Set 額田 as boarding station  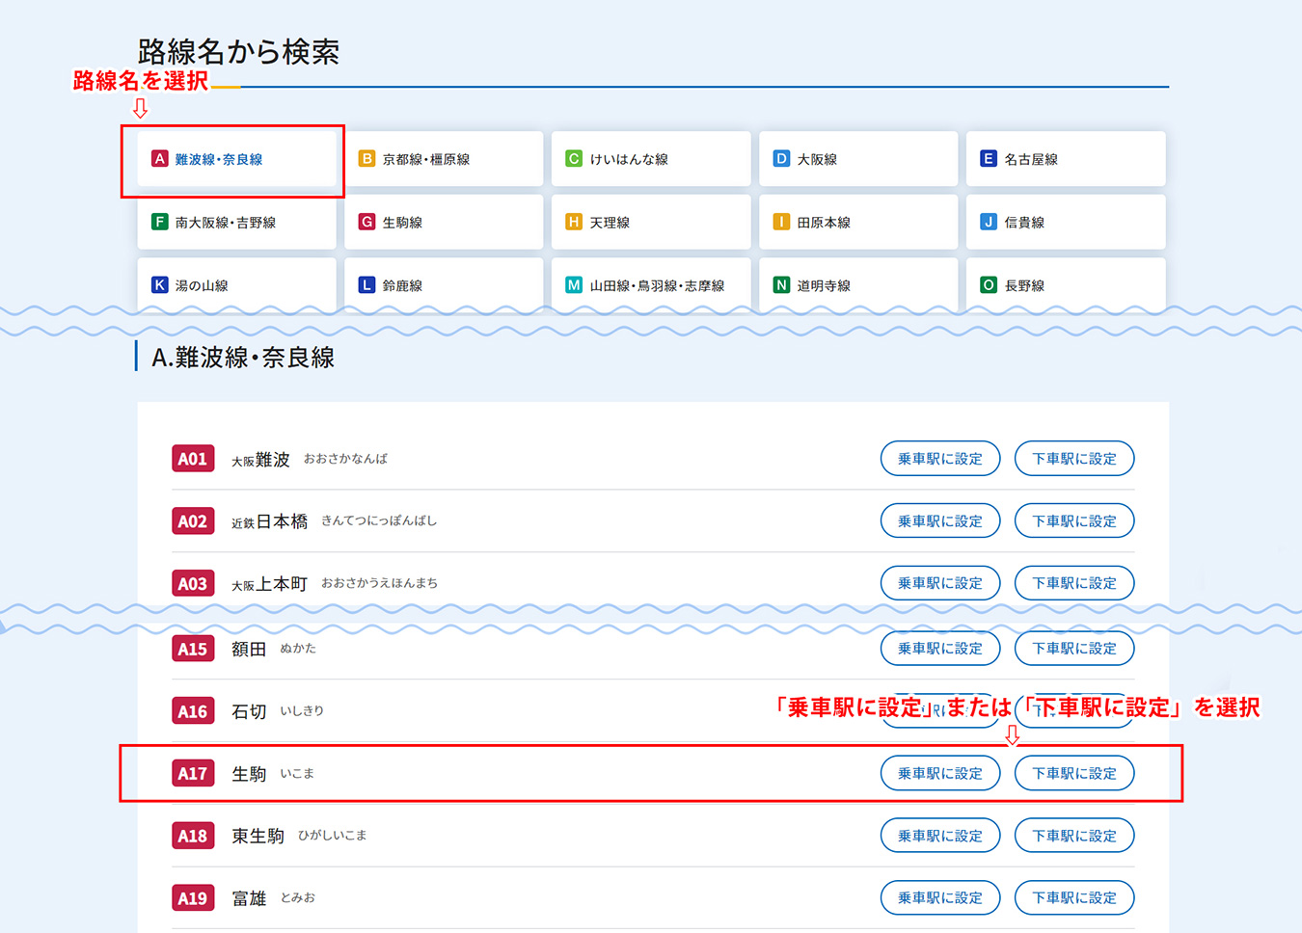939,649
